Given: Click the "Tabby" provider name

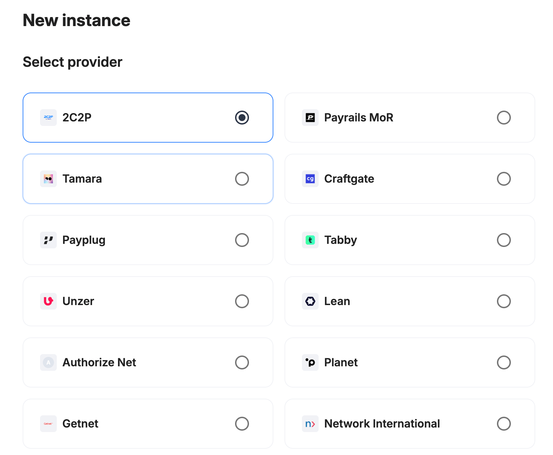Looking at the screenshot, I should coord(341,240).
